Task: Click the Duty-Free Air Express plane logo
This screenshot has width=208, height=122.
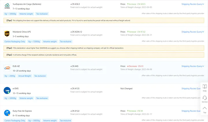Action: [x=7, y=113]
